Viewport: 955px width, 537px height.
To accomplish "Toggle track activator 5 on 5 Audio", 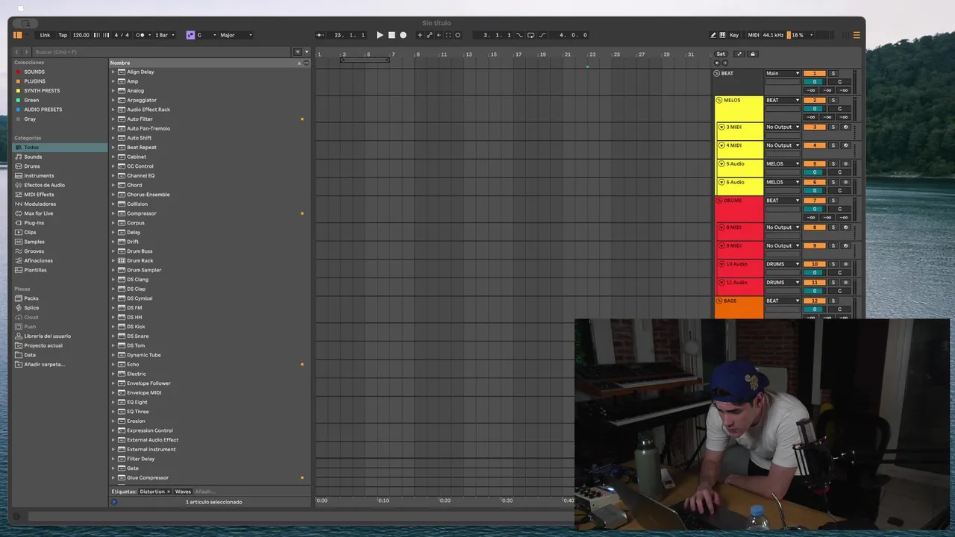I will coord(814,163).
